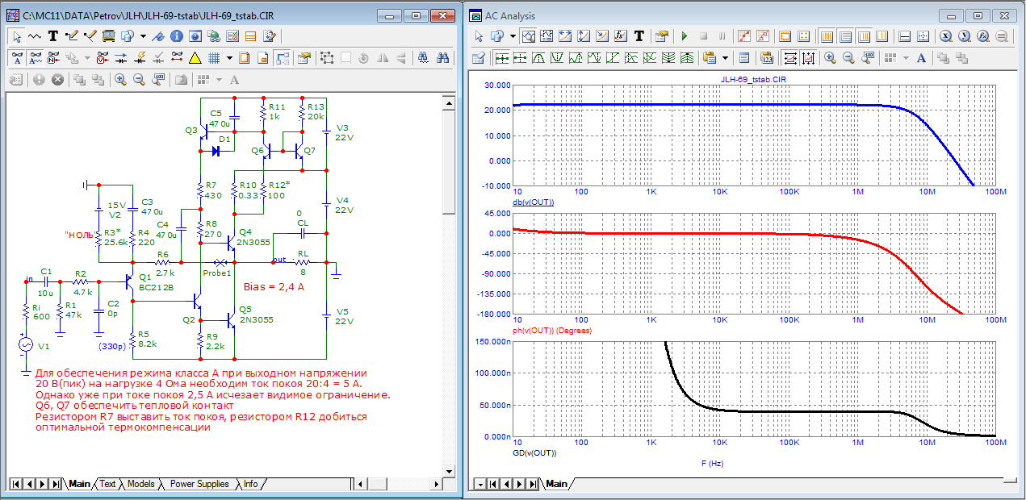
Task: Toggle grid display in schematic toolbar
Action: point(214,58)
